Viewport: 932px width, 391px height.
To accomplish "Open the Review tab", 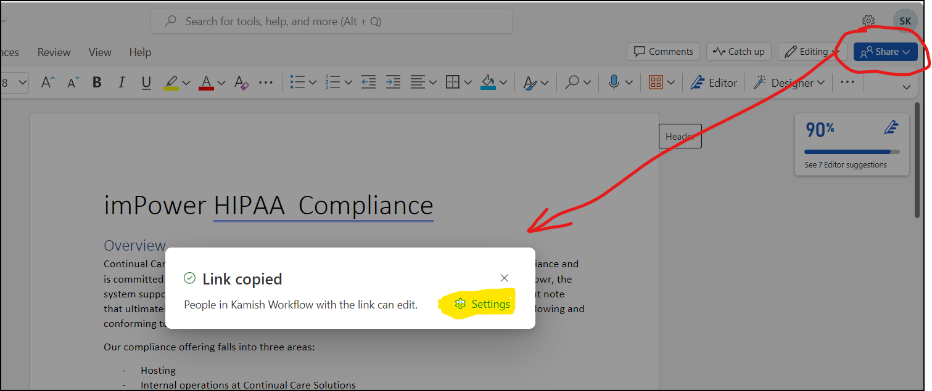I will [x=54, y=52].
